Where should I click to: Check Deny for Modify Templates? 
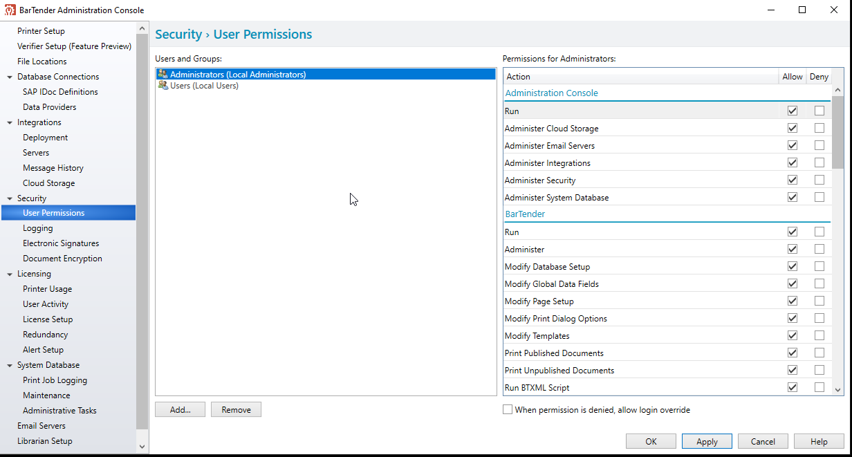point(819,335)
